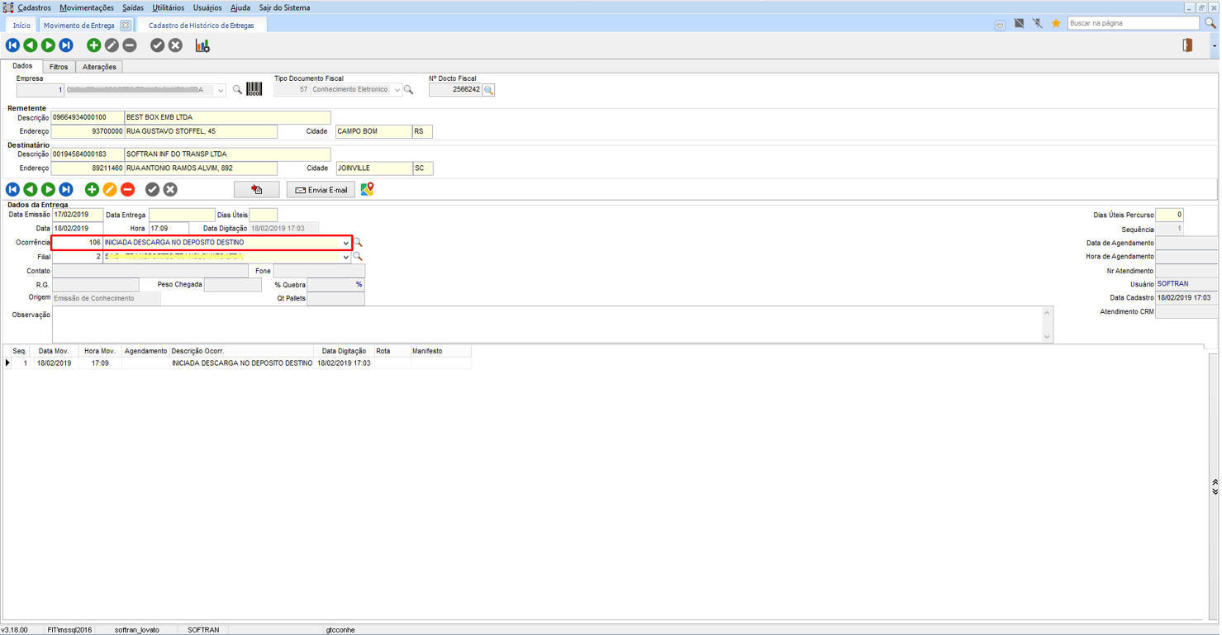Select grid row INICIADA DESCARGA NO DEPOSITO DESTINO
Screen dimensions: 1222x635
pyautogui.click(x=237, y=363)
